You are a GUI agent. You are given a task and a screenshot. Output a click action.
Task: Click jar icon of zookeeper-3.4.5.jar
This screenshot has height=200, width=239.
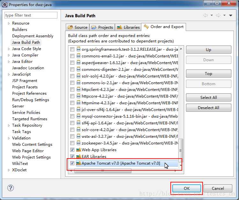78,143
